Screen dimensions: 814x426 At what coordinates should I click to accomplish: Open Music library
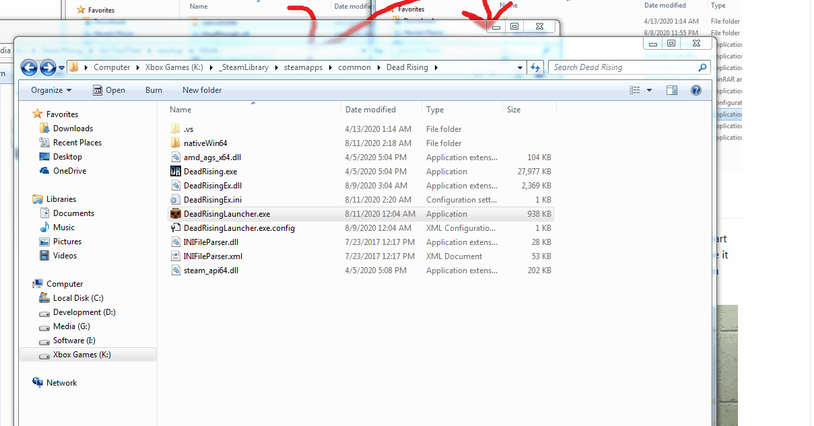pos(64,227)
